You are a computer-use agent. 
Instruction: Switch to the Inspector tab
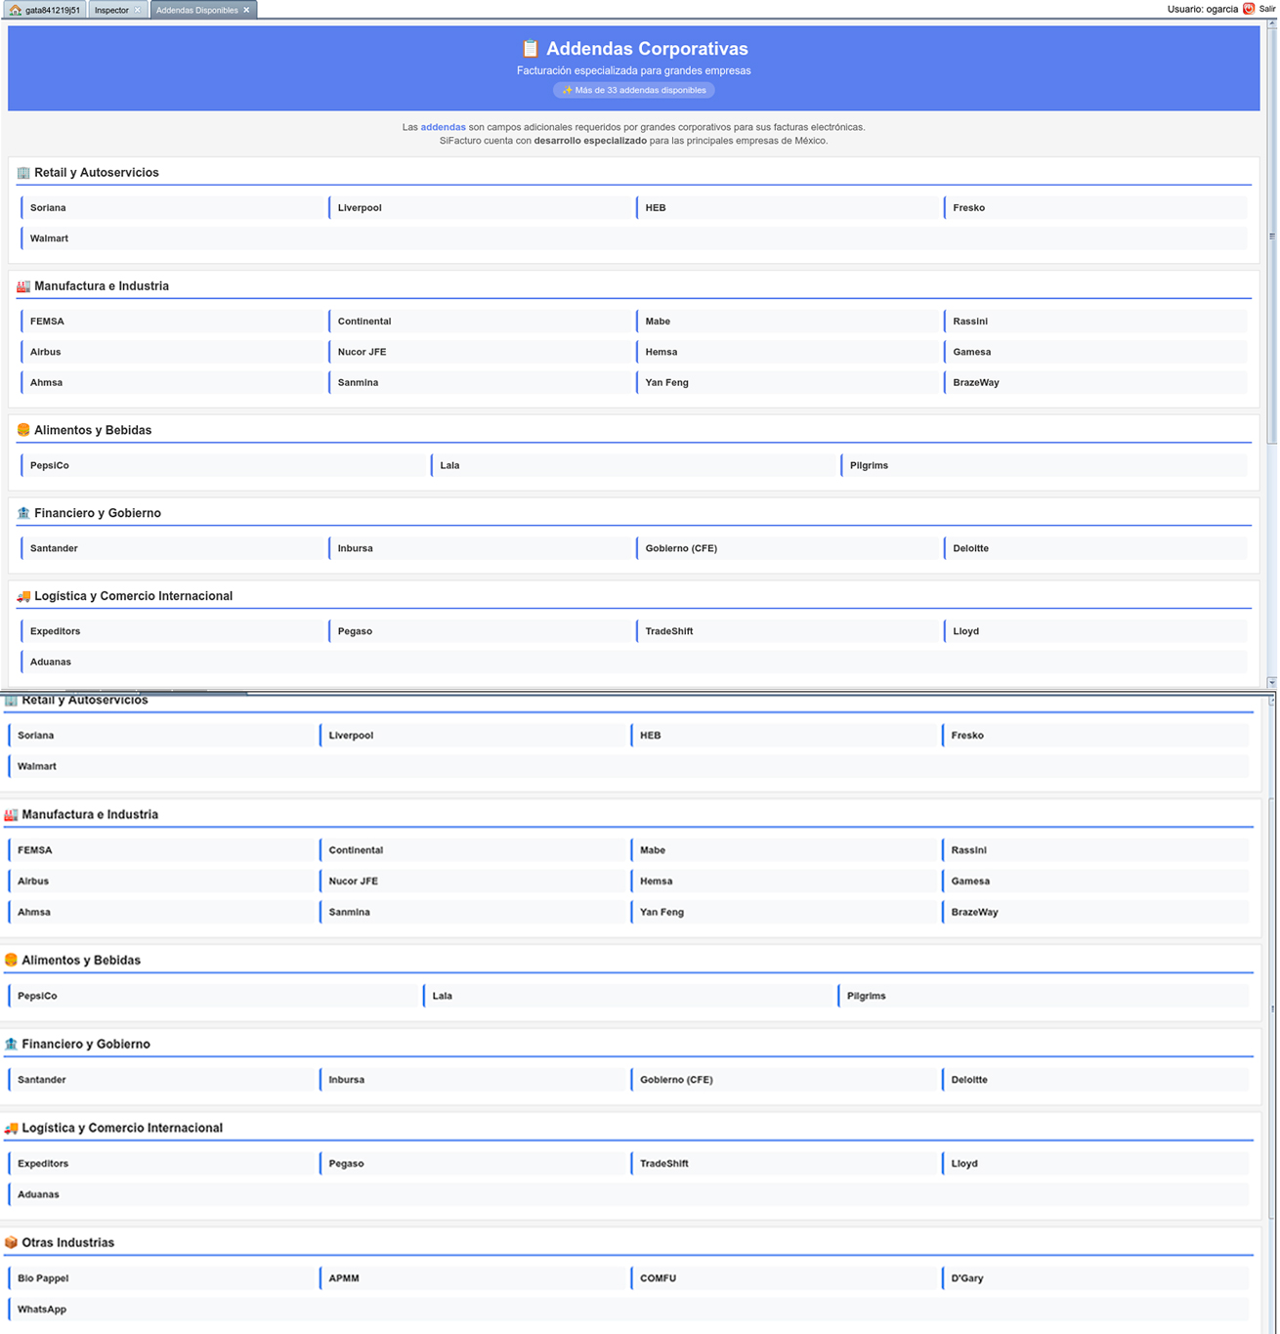click(111, 10)
